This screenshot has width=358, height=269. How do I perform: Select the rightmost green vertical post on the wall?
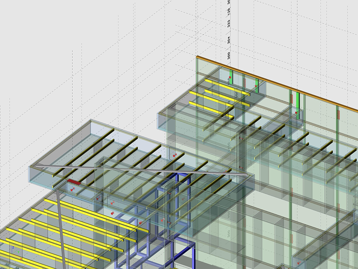click(x=298, y=103)
